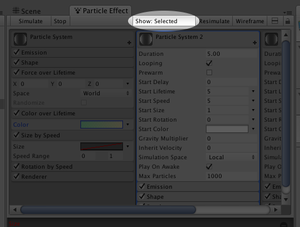
Task: Click horizontal scrollbar right arrow
Action: [276, 209]
